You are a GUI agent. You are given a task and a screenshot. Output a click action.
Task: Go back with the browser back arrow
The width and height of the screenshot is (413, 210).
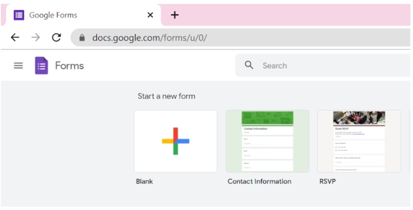(x=15, y=37)
